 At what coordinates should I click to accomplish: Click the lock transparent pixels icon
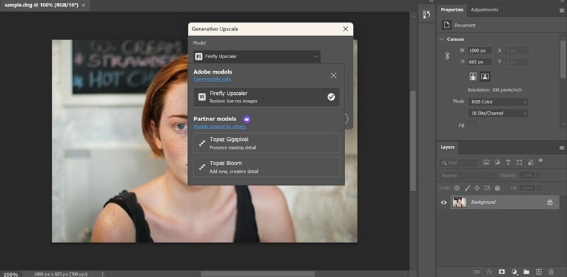pos(457,188)
